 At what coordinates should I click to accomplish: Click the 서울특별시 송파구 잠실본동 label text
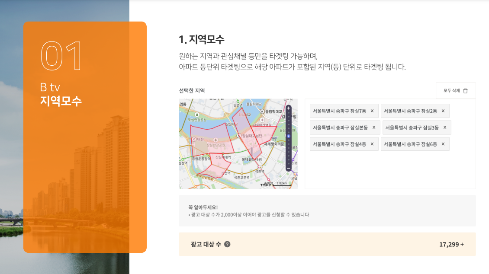tap(340, 127)
